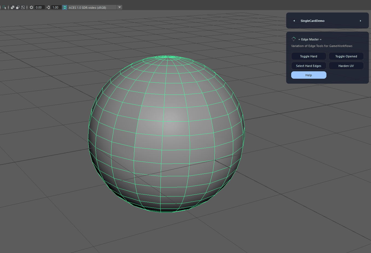The image size is (371, 253).
Task: Go to next card with right arrow
Action: click(361, 21)
